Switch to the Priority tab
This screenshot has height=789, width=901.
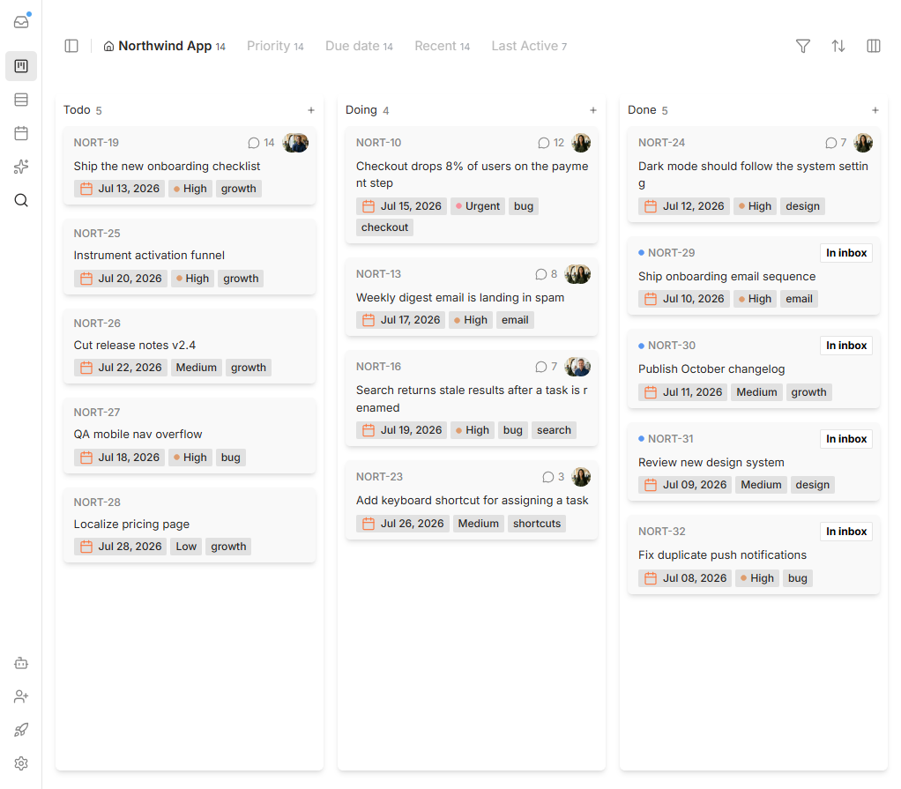click(275, 46)
